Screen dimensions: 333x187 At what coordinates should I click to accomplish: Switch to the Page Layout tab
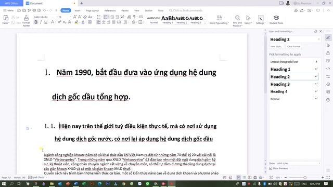click(93, 10)
